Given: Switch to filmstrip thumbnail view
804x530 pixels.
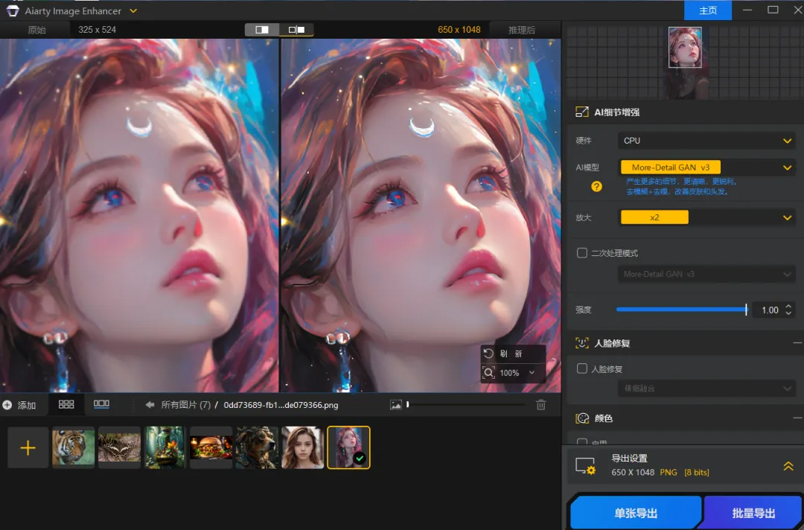Looking at the screenshot, I should click(101, 404).
